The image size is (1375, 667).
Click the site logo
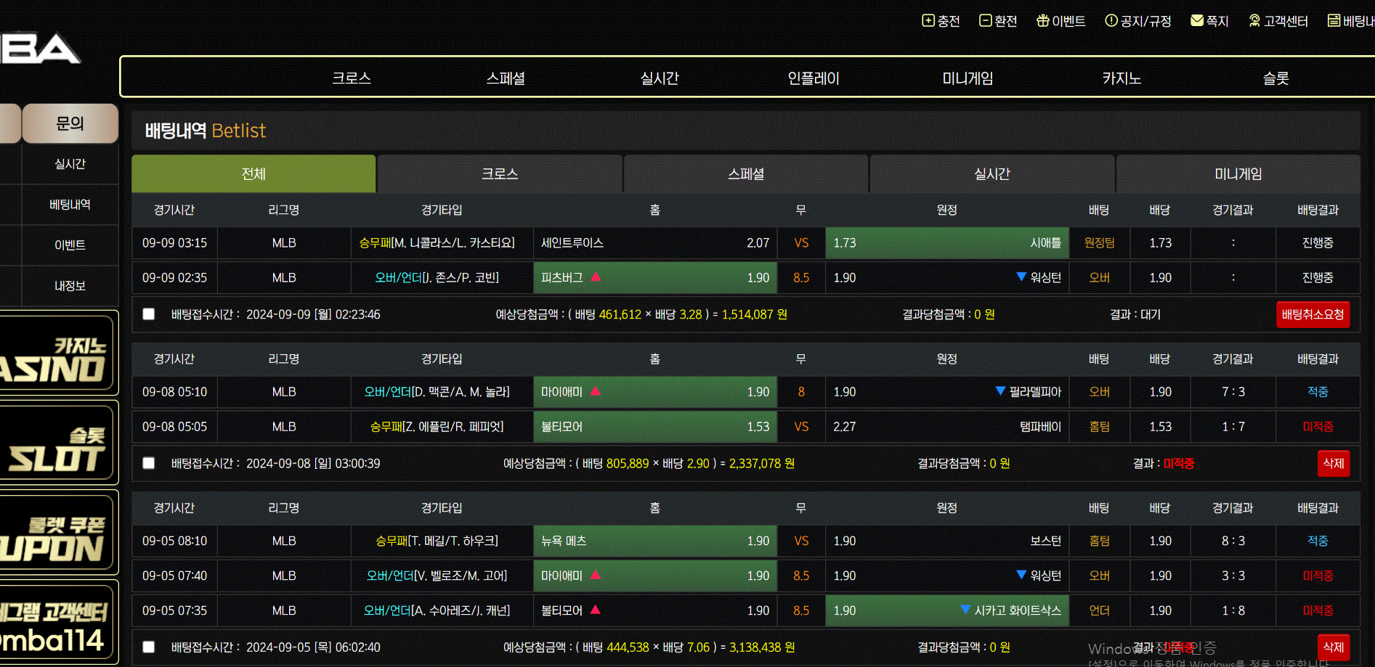point(40,48)
